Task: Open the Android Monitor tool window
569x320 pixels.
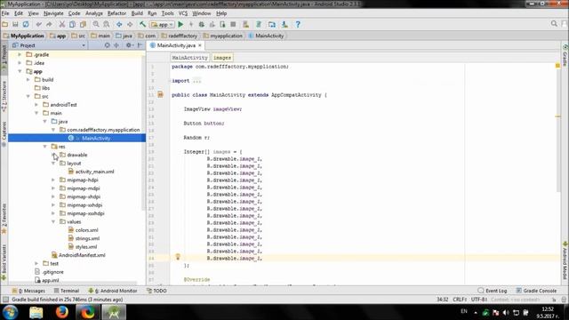Action: click(x=113, y=291)
